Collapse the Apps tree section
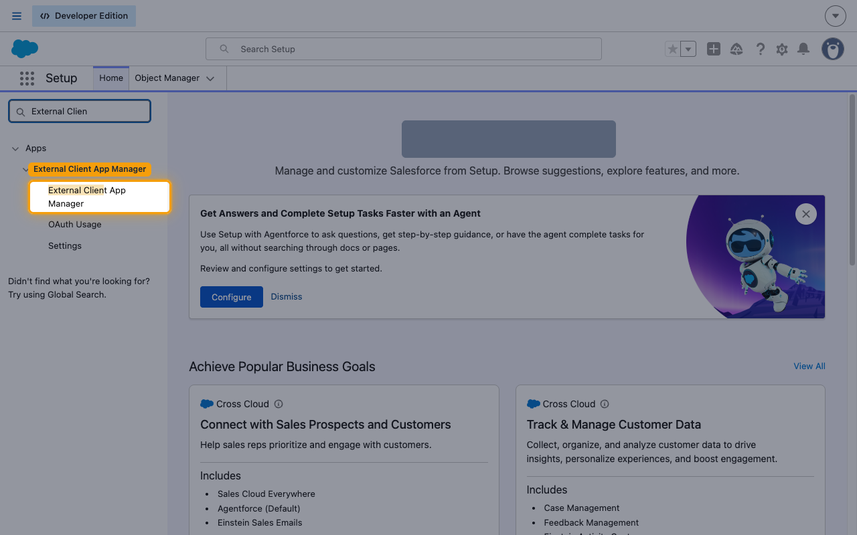The width and height of the screenshot is (857, 535). tap(15, 148)
